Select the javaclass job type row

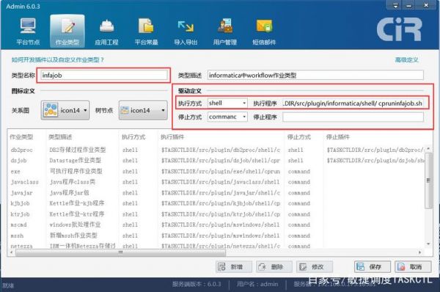click(216, 182)
